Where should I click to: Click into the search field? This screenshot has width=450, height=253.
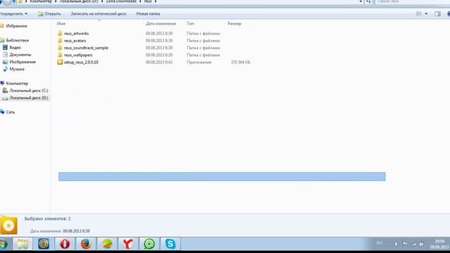pyautogui.click(x=412, y=1)
